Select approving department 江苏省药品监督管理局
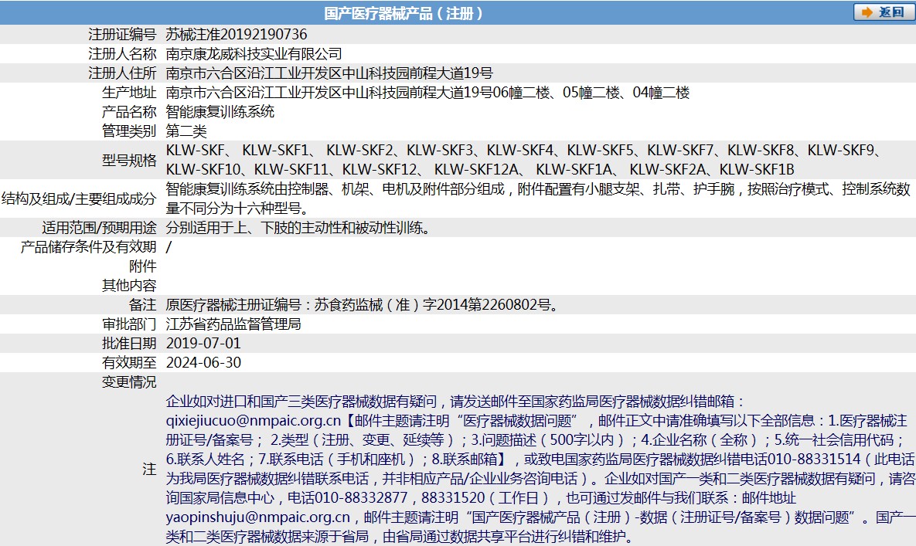916x546 pixels. (233, 324)
